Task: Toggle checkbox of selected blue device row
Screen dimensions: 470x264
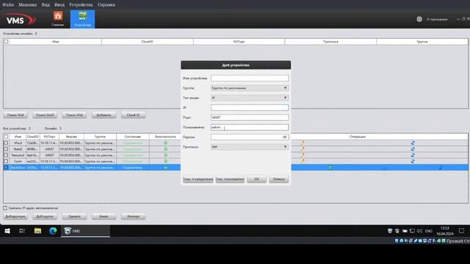Action: (x=6, y=167)
